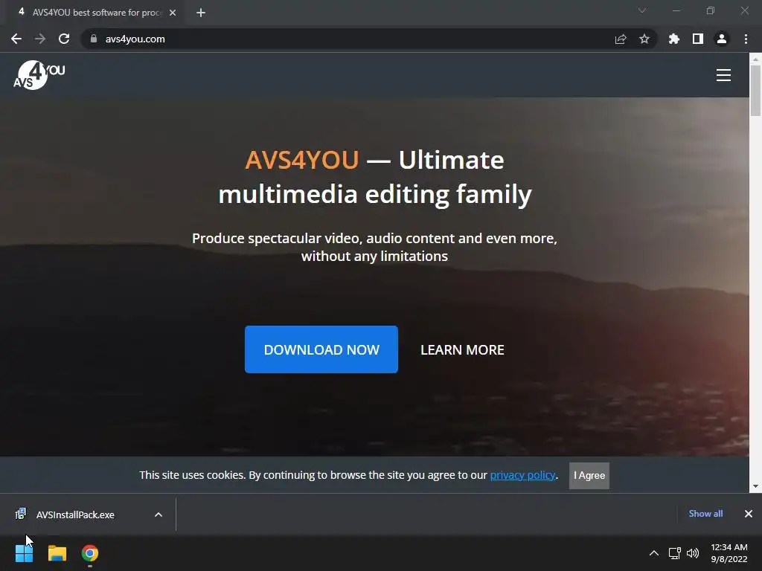
Task: Click Chrome icon in taskbar
Action: [90, 553]
